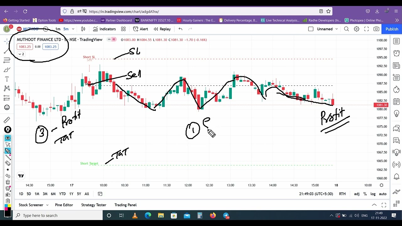Click the layout setup square box
Viewport: 402px width, 226px height.
click(x=311, y=29)
